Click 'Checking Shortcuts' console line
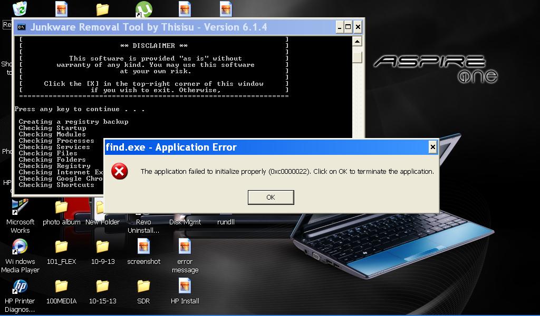540x316 pixels. pos(56,185)
